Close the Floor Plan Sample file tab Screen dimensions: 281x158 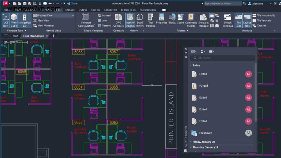coord(47,36)
